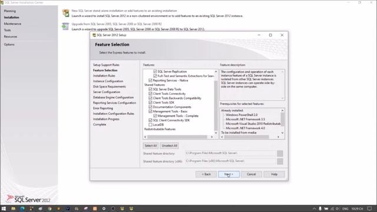Open the Windows Start menu
377x212 pixels.
(x=4, y=208)
